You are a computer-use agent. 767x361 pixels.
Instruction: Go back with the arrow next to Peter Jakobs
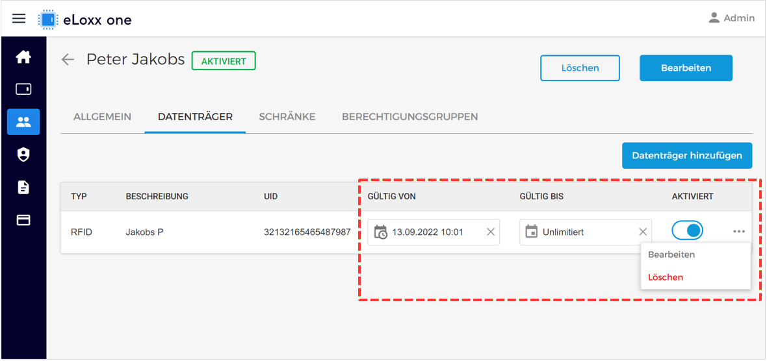[x=68, y=60]
